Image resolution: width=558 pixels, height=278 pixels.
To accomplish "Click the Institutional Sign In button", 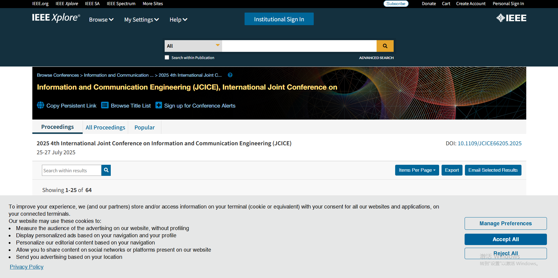I will click(279, 19).
